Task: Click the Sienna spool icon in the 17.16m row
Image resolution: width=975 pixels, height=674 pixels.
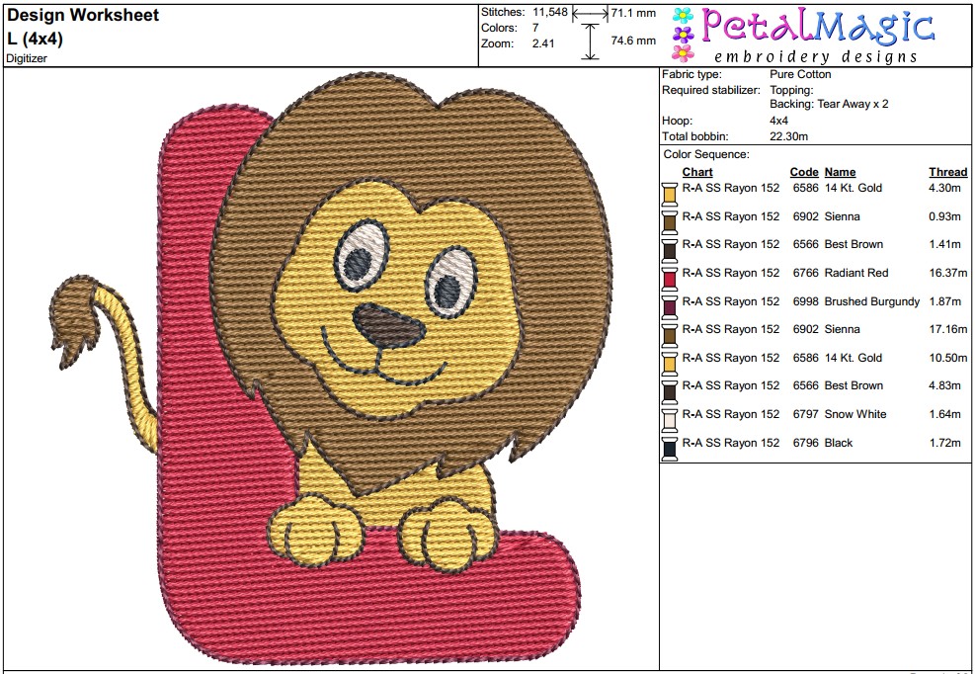Action: [670, 335]
